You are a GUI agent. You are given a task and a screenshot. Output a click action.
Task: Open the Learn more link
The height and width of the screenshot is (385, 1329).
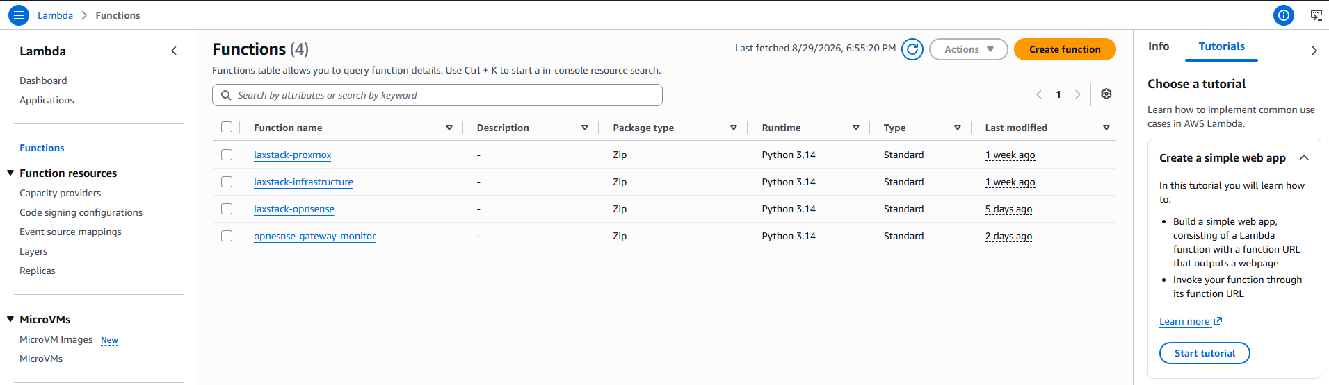pyautogui.click(x=1184, y=321)
